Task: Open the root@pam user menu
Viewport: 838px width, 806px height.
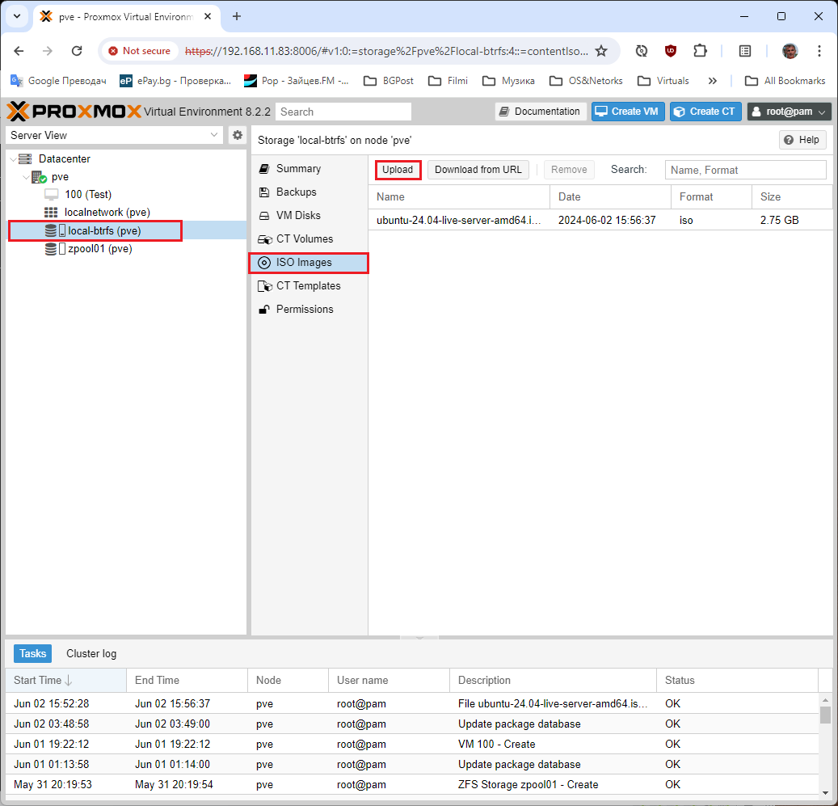Action: (x=789, y=112)
